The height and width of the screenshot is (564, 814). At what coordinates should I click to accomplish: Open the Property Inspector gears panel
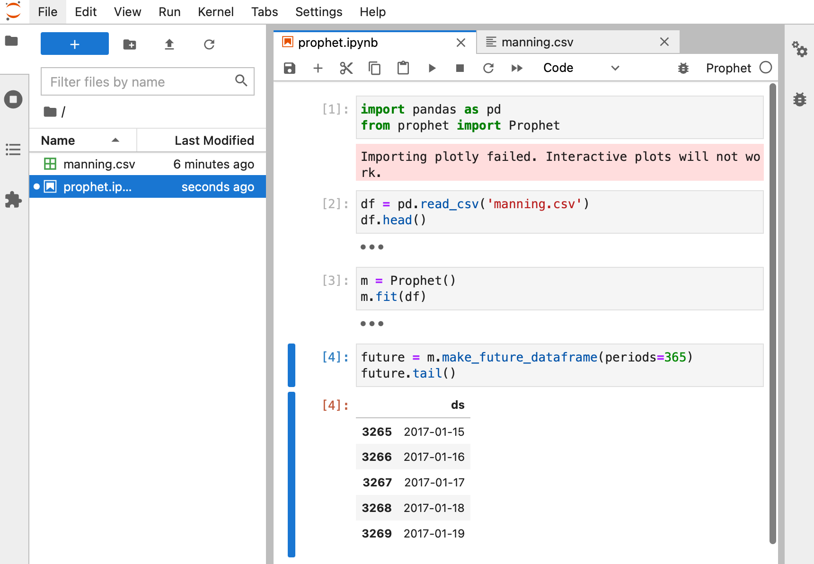799,49
